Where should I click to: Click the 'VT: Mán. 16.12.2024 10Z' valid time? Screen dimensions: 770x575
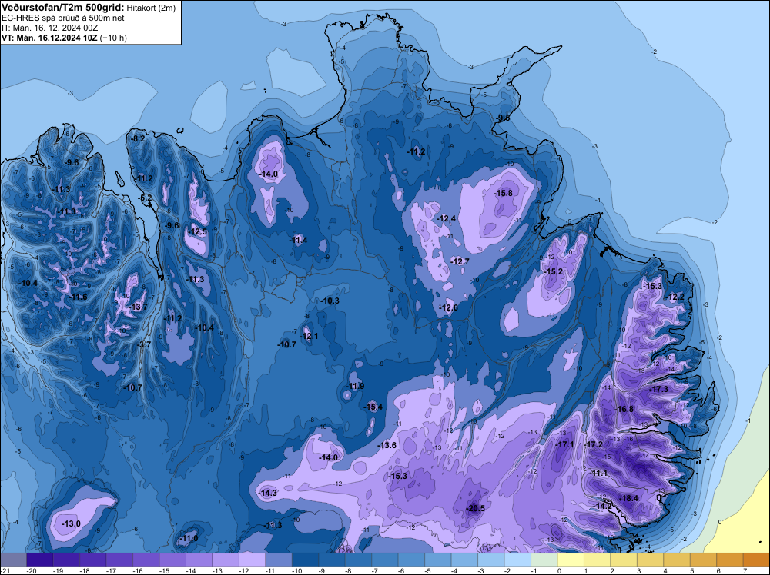click(49, 38)
